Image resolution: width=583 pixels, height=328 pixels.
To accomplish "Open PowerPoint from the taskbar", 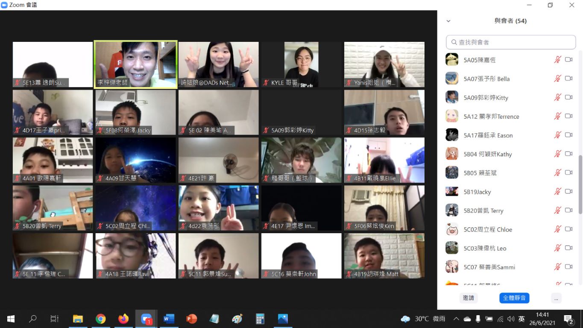I will [191, 319].
